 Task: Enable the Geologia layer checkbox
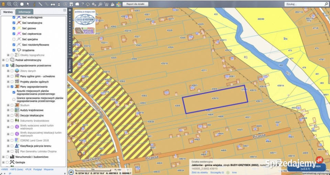(x=7, y=162)
